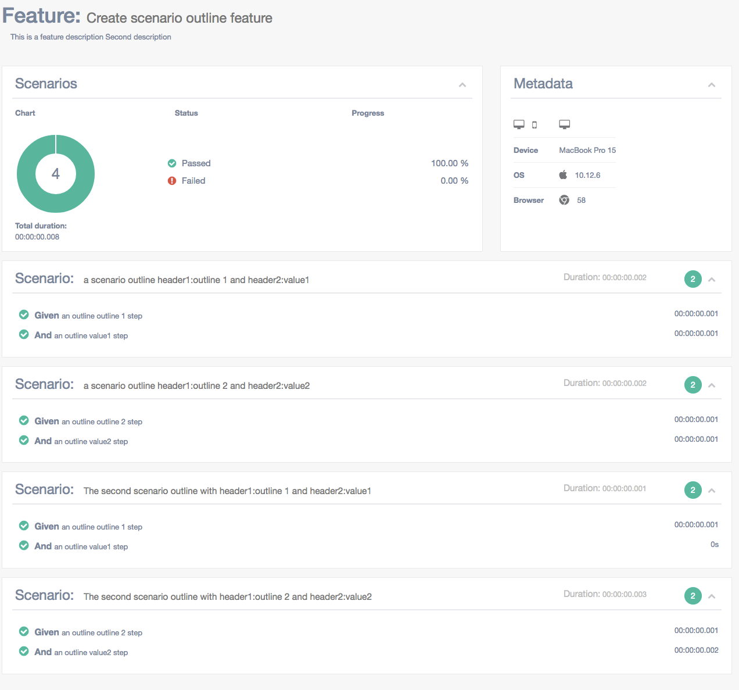Click the 'Create scenario outline feature' title

[x=180, y=18]
